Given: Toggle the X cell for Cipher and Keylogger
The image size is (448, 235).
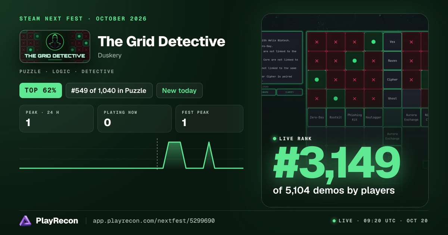Looking at the screenshot, I should coord(373,79).
